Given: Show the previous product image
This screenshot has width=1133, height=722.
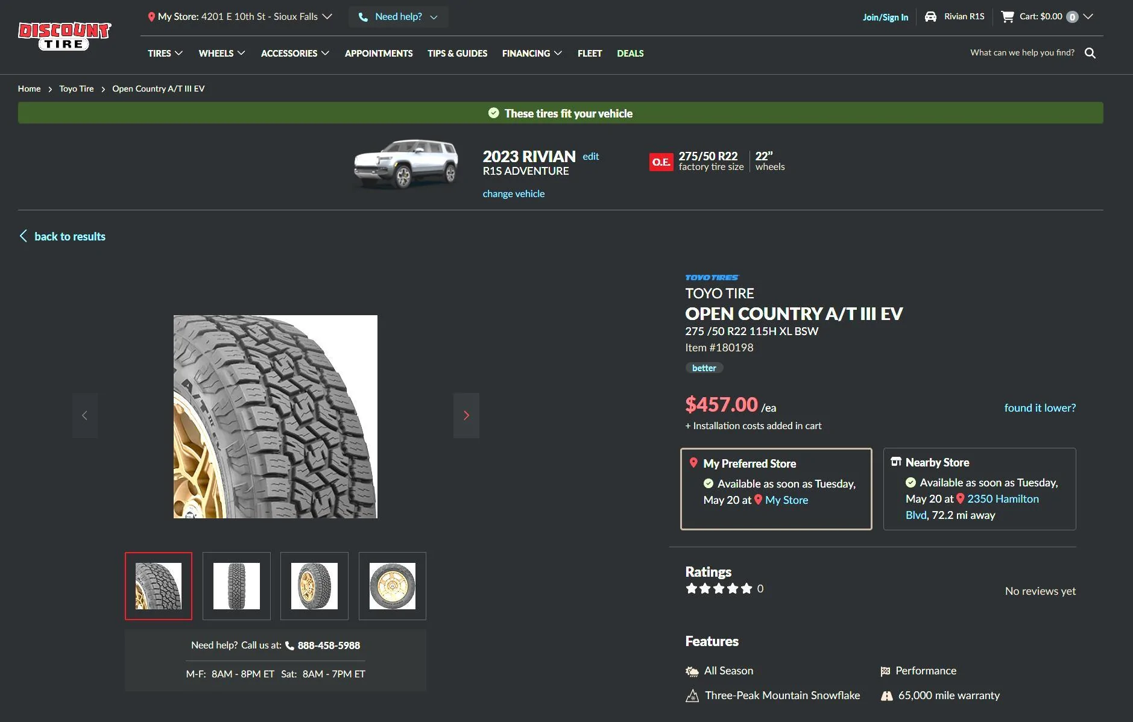Looking at the screenshot, I should [x=85, y=415].
